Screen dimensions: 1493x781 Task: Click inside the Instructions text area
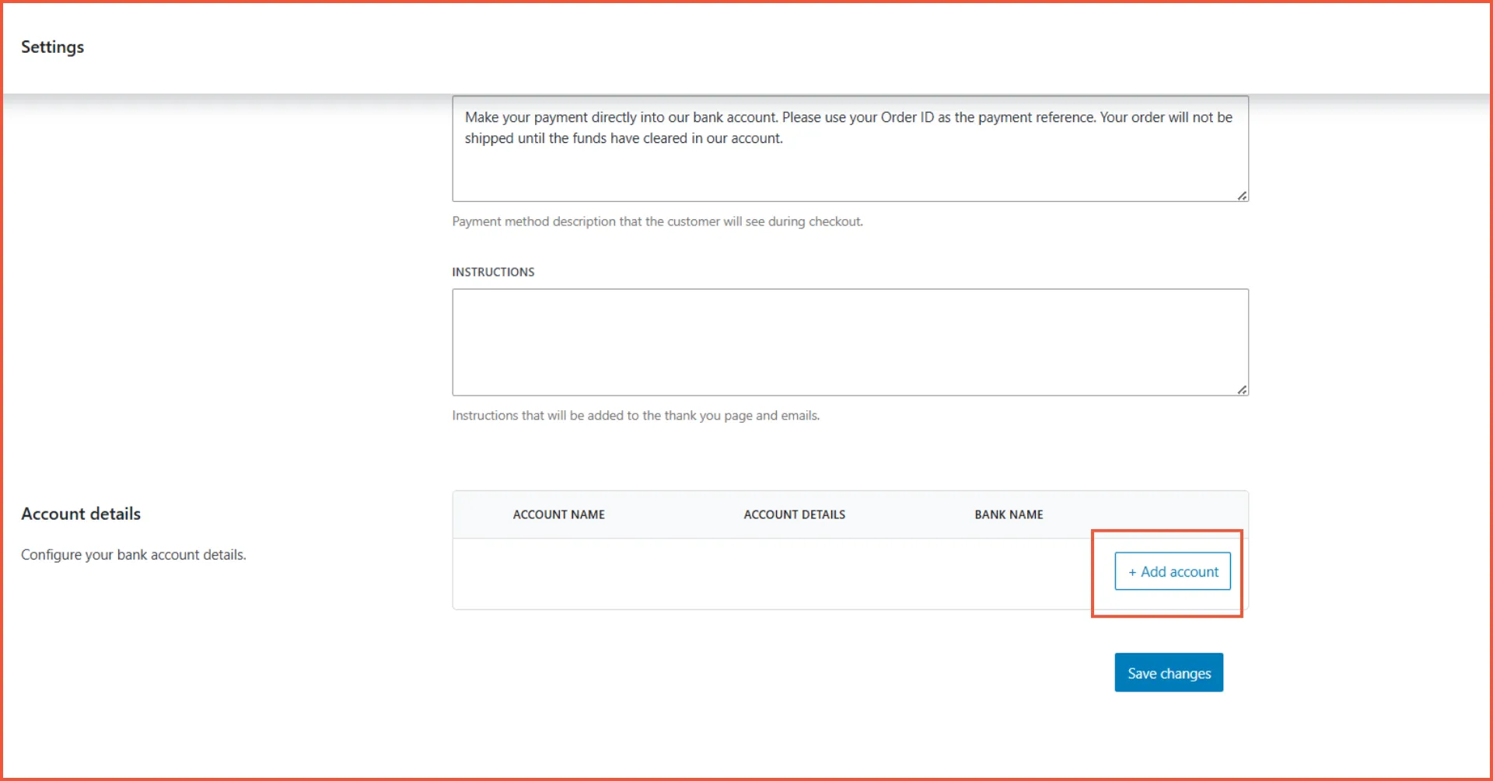click(x=850, y=342)
